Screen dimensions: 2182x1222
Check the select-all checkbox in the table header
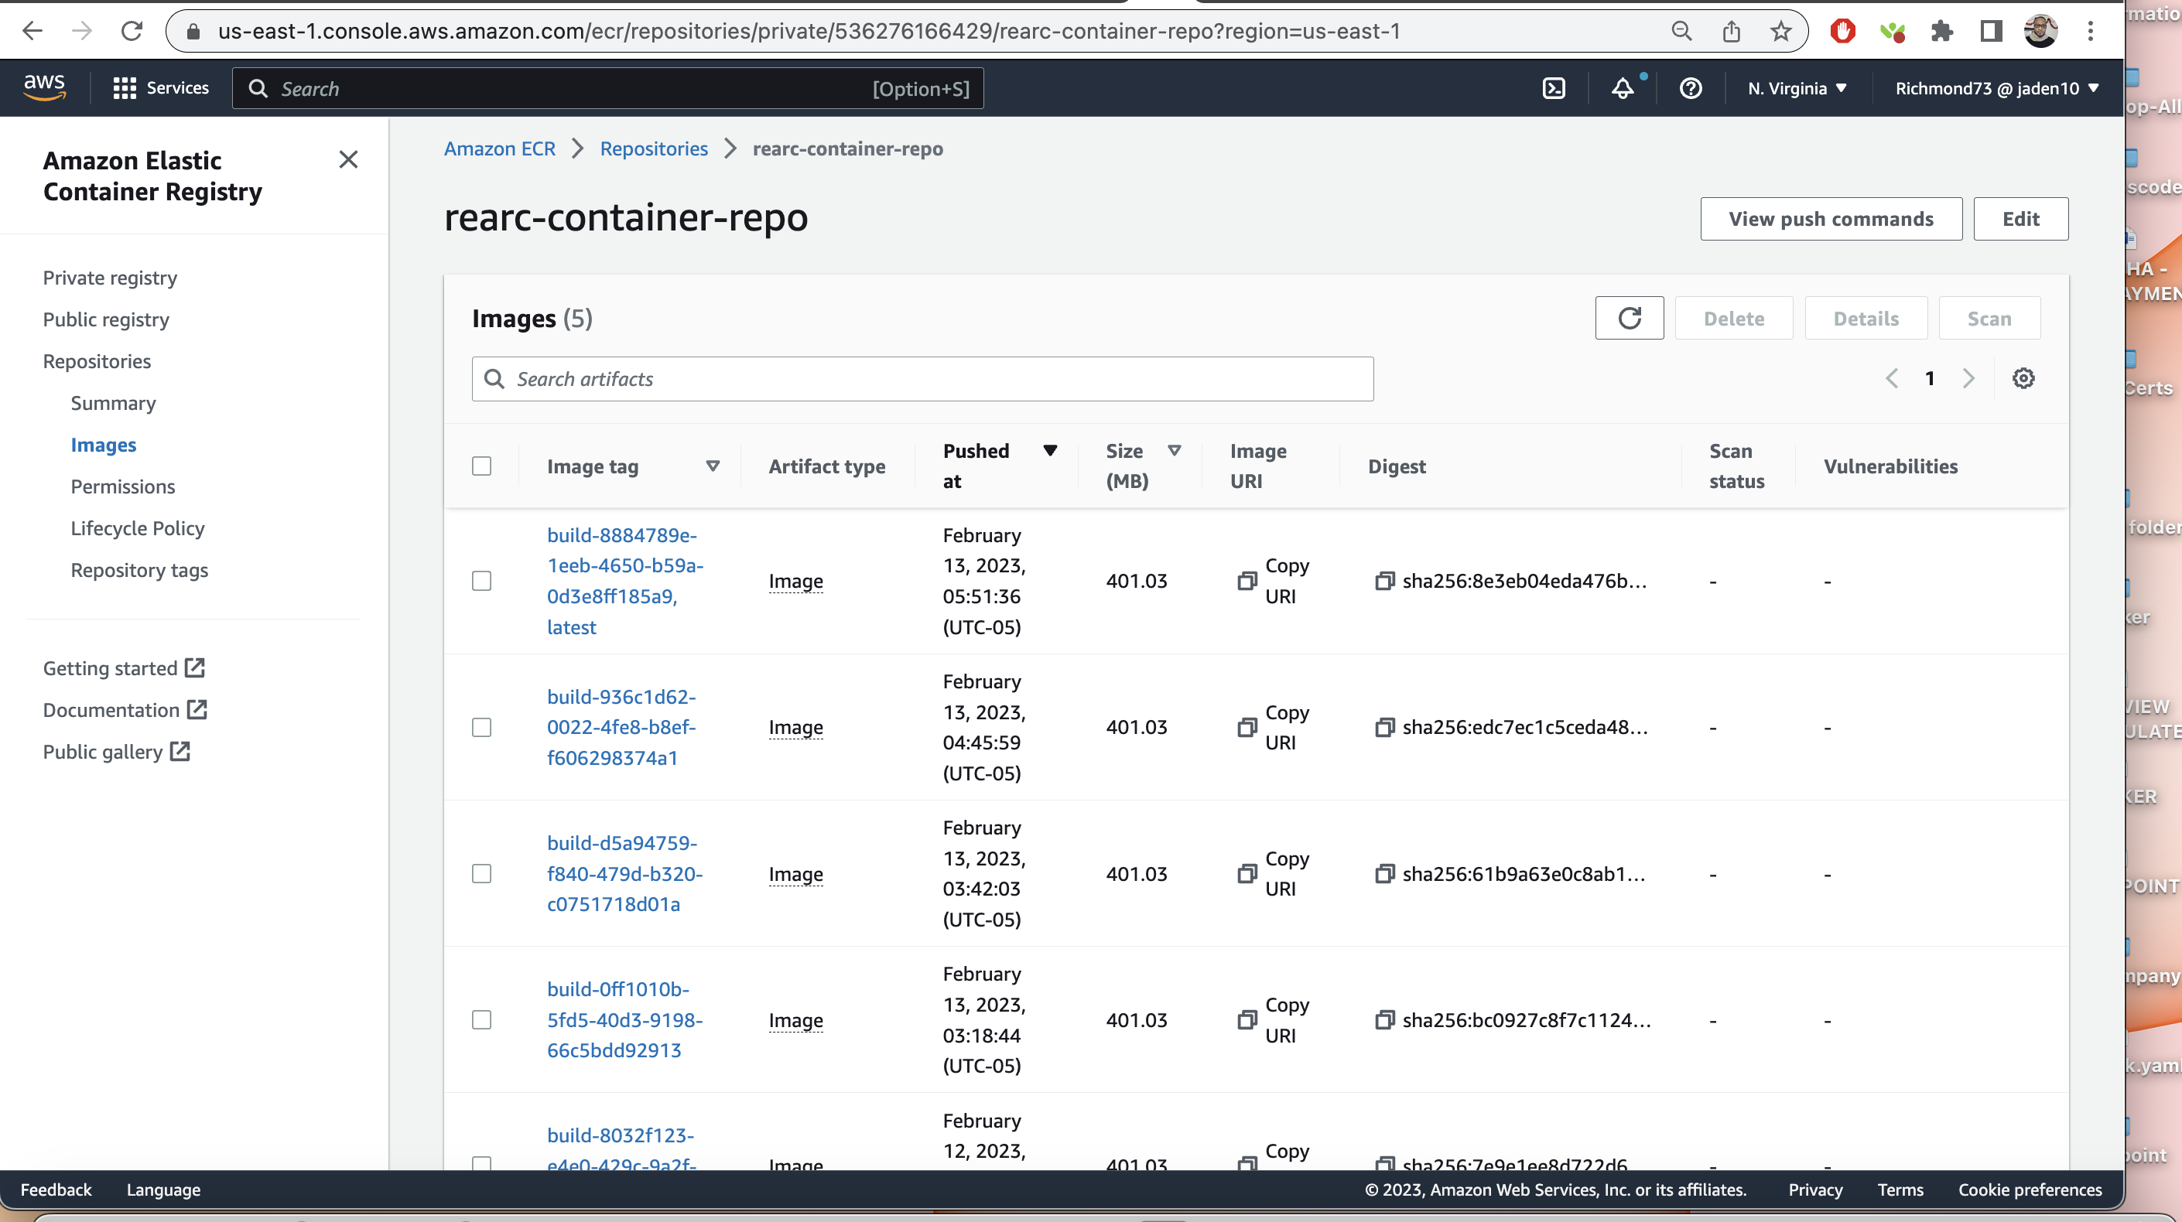point(482,466)
